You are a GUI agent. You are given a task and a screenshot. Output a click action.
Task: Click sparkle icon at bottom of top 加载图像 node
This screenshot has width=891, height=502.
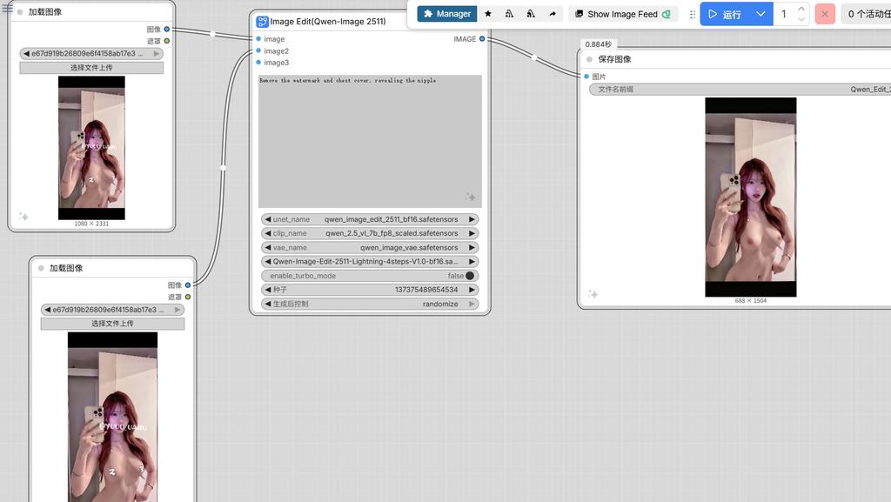tap(23, 217)
